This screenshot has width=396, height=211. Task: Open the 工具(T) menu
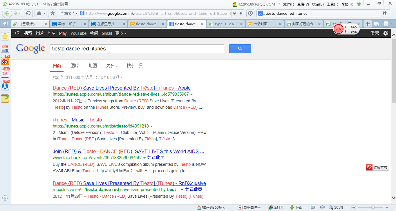pos(332,4)
